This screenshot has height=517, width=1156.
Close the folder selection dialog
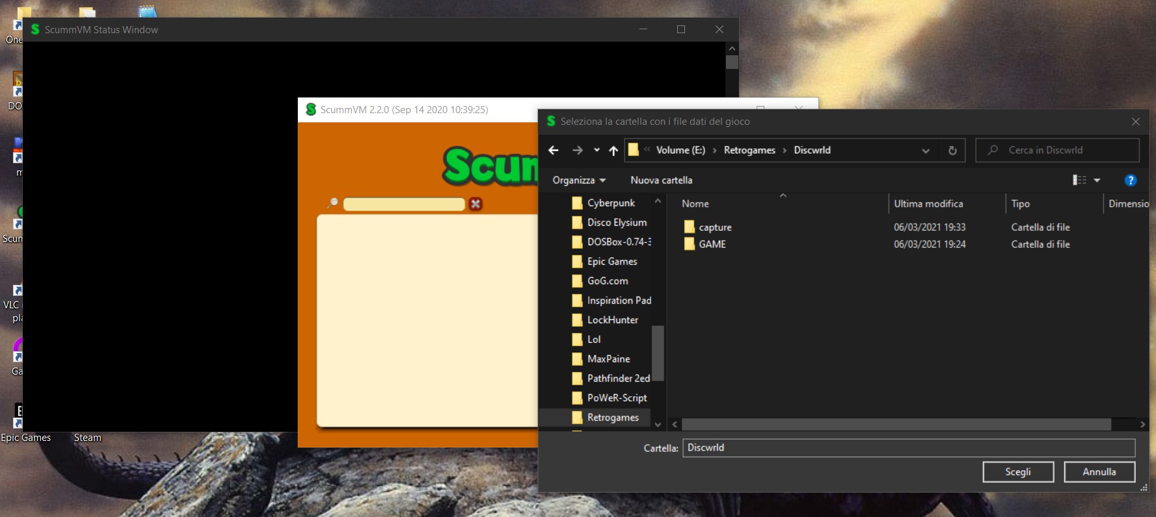1136,122
